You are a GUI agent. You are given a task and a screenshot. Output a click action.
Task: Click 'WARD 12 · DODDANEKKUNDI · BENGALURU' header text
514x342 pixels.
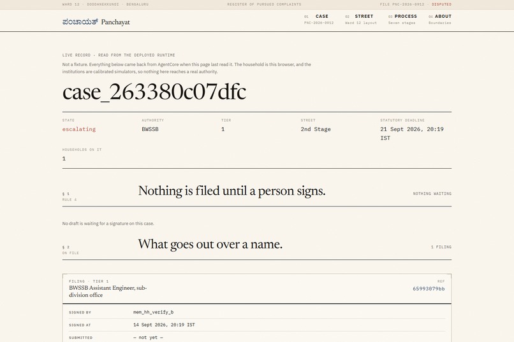105,4
